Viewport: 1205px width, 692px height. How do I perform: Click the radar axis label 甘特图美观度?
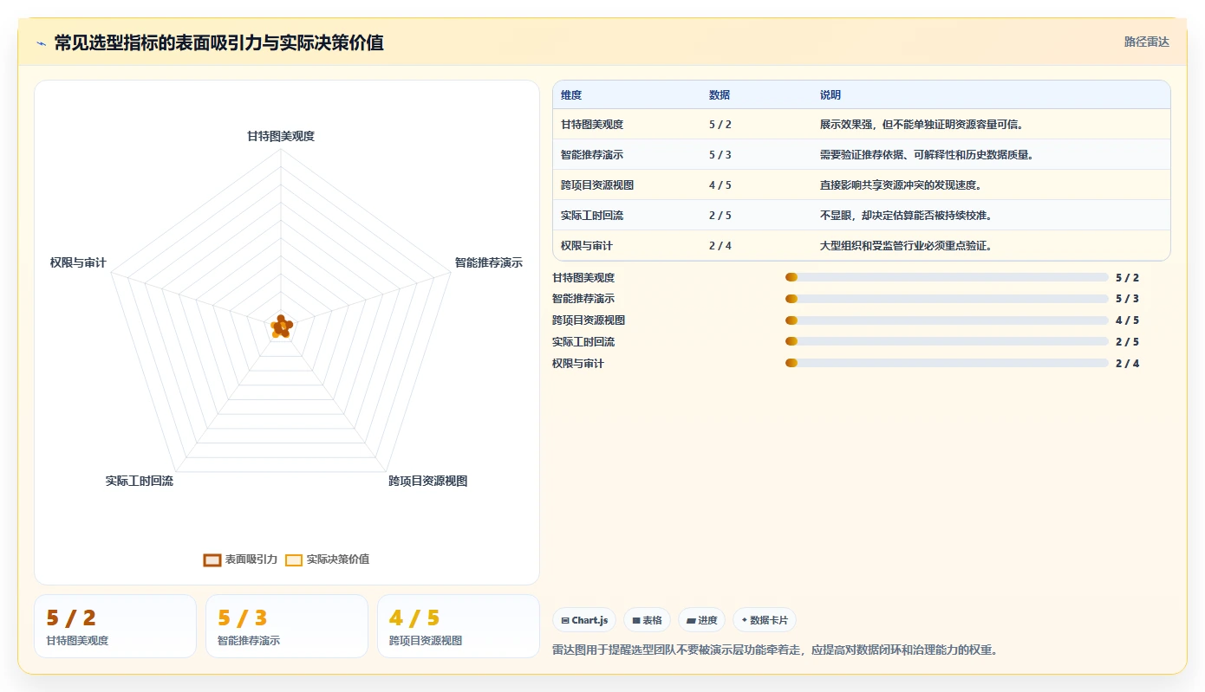click(x=281, y=137)
